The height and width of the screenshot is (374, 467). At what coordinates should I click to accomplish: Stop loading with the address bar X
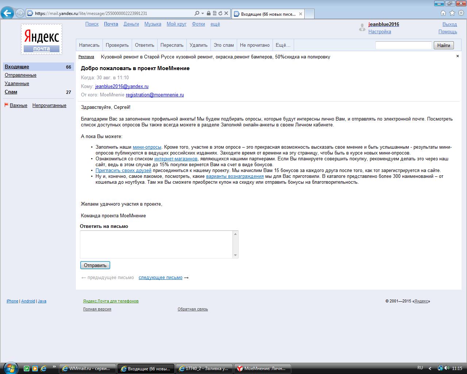pyautogui.click(x=226, y=14)
